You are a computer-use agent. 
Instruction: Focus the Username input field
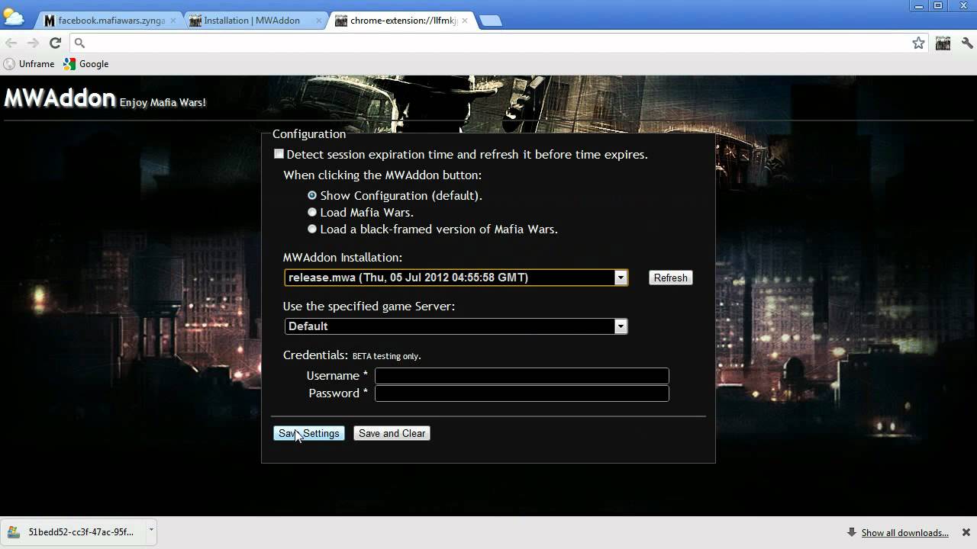522,376
